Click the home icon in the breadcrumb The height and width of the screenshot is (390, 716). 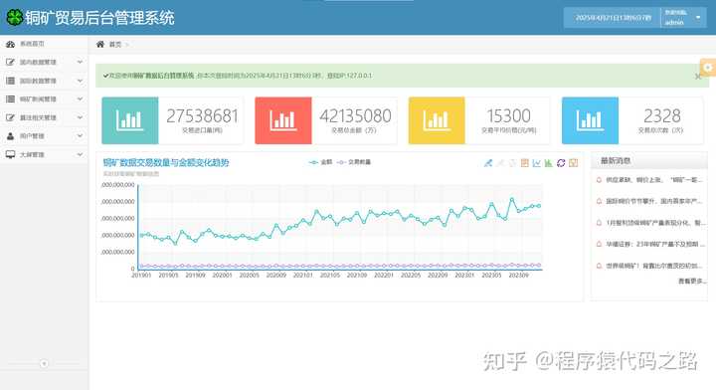point(100,45)
